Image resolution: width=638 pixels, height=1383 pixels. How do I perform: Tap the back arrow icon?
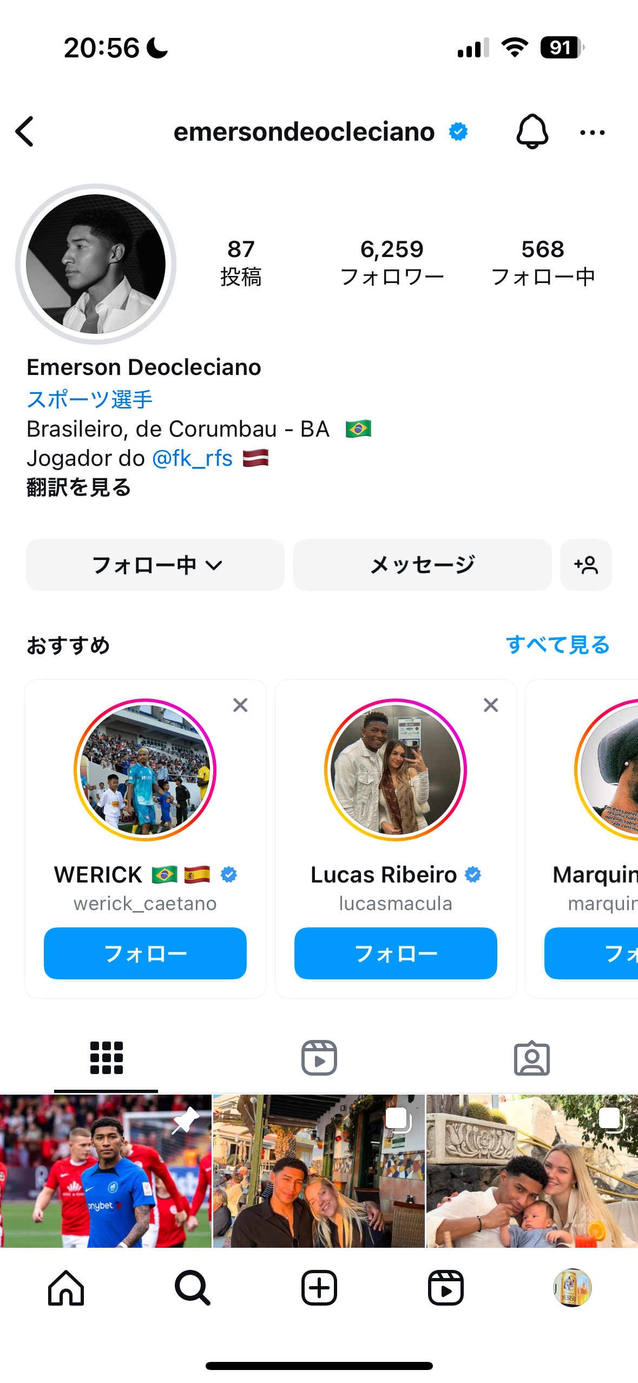(25, 131)
